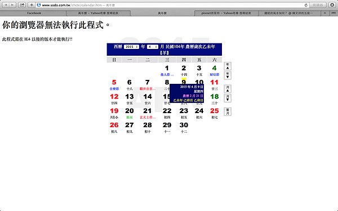338x211 pixels.
Task: Click the 六 Saturday column header
Action: [214, 60]
